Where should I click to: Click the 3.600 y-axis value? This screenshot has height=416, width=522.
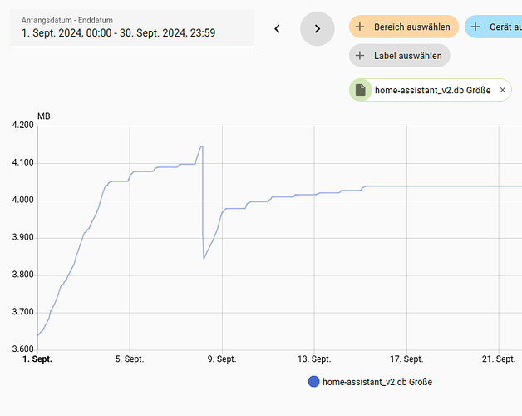pyautogui.click(x=23, y=349)
